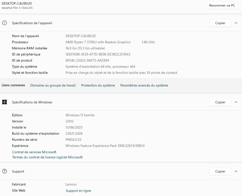Click the Édition label
242x196 pixels.
17,115
